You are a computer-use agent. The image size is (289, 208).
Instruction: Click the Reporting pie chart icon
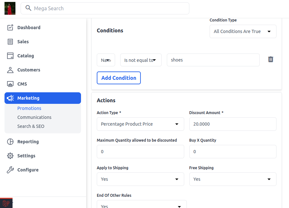(10, 142)
